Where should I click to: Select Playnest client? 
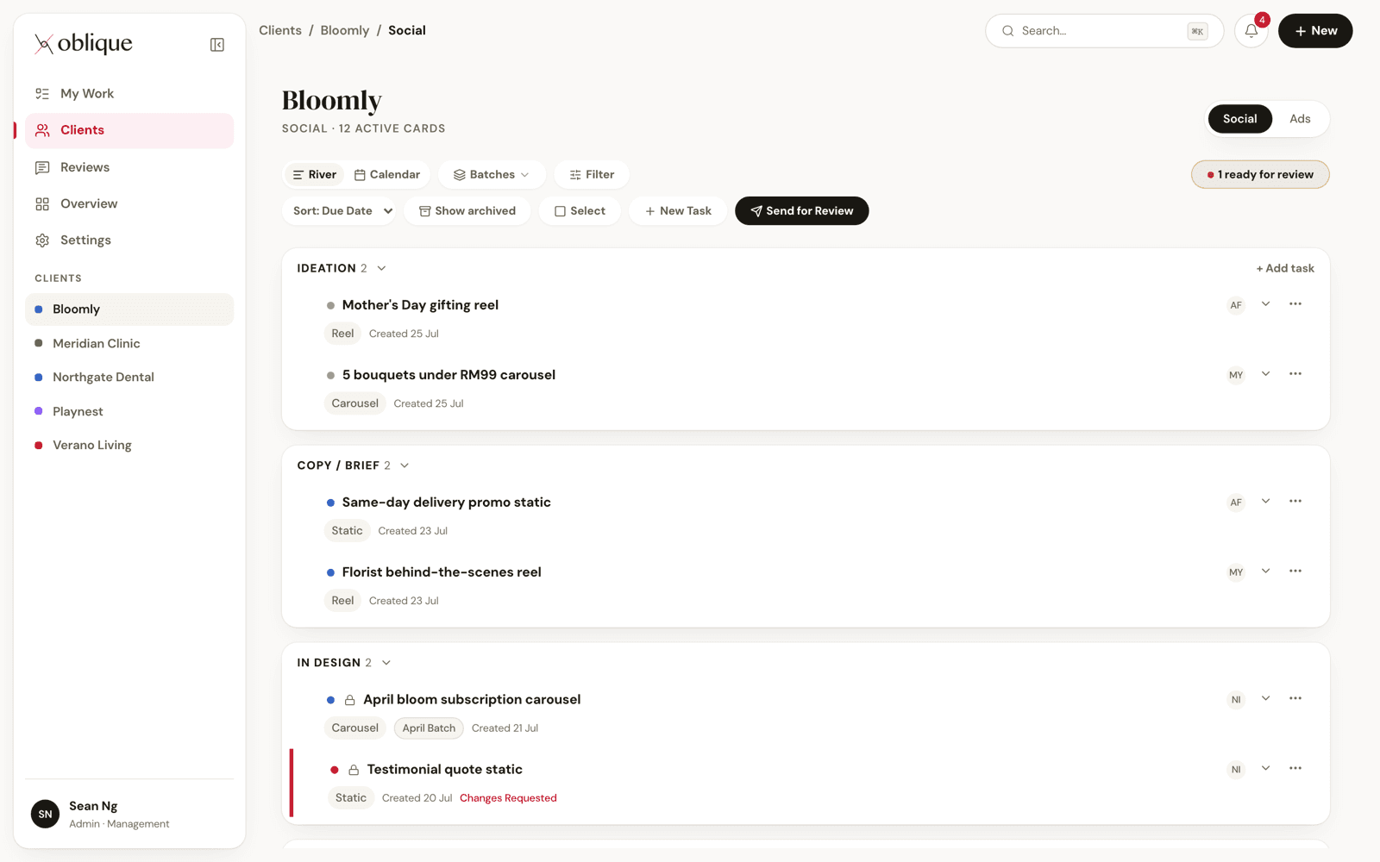pyautogui.click(x=129, y=411)
